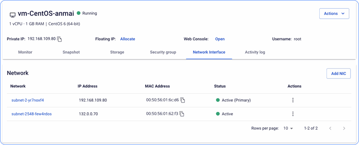Open the Actions dropdown button
The width and height of the screenshot is (359, 145).
coord(334,14)
